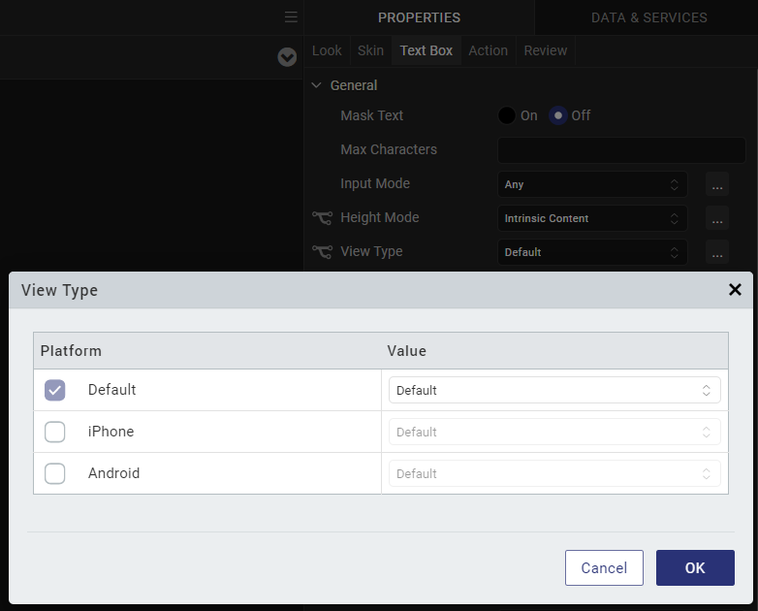Open the Default platform value dropdown
Image resolution: width=758 pixels, height=611 pixels.
point(554,390)
